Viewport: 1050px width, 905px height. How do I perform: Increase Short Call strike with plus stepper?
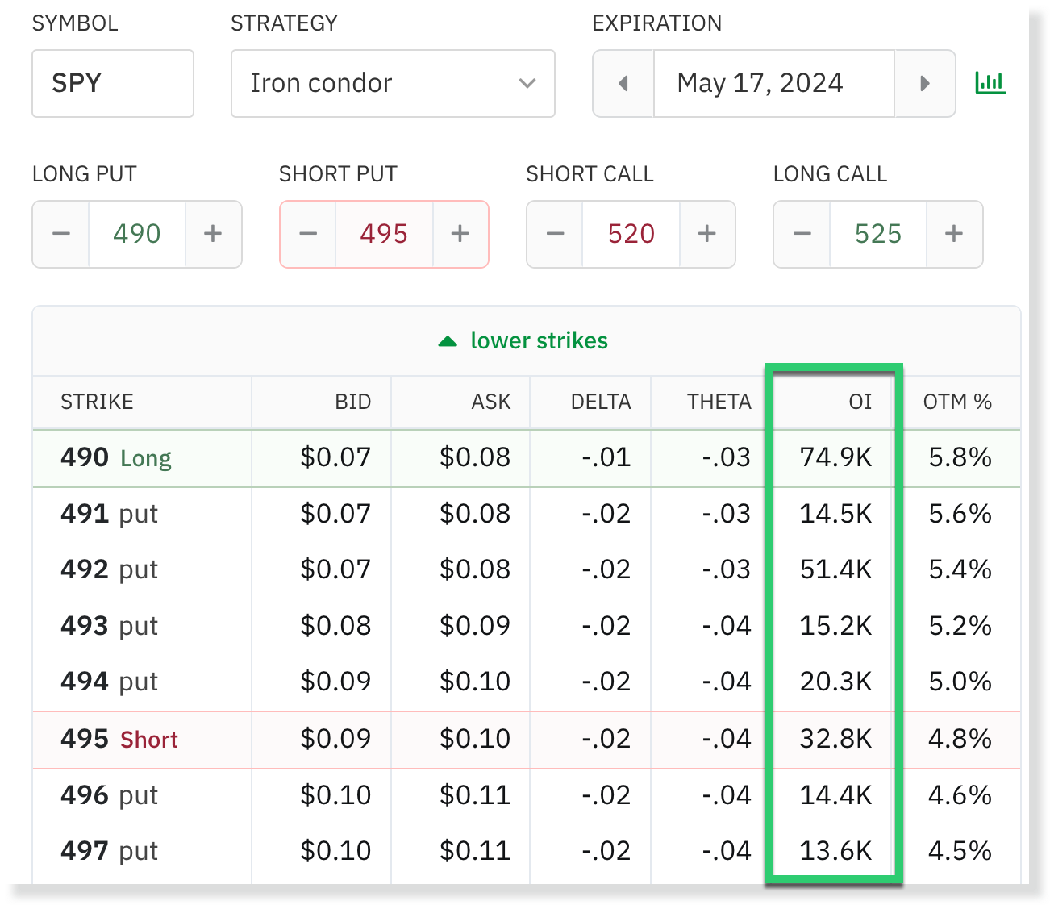(707, 234)
